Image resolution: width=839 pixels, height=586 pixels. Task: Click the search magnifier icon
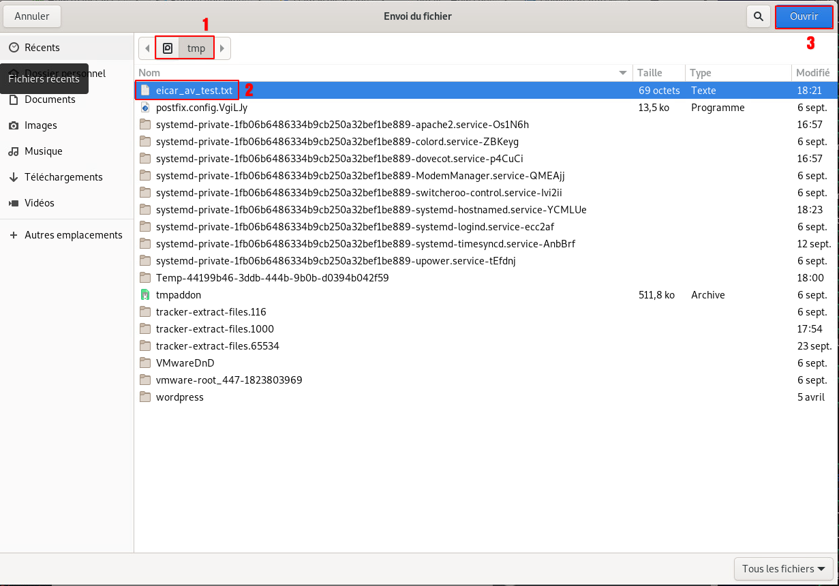point(758,16)
